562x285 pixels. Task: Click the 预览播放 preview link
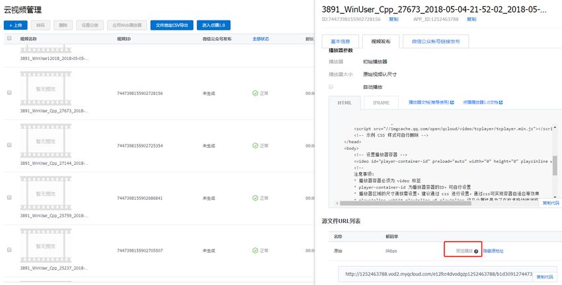[464, 251]
